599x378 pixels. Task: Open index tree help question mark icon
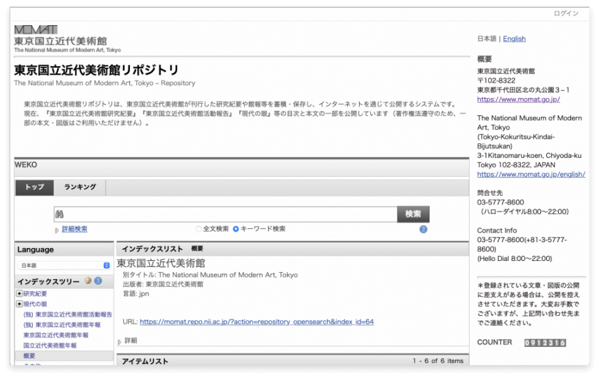[98, 281]
